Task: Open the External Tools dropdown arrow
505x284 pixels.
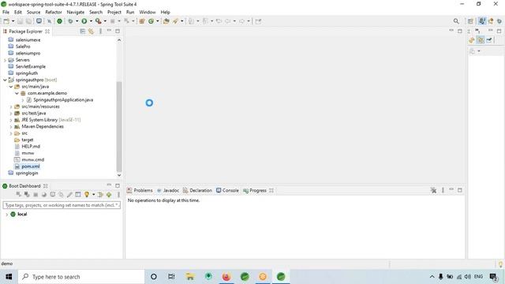Action: [105, 21]
